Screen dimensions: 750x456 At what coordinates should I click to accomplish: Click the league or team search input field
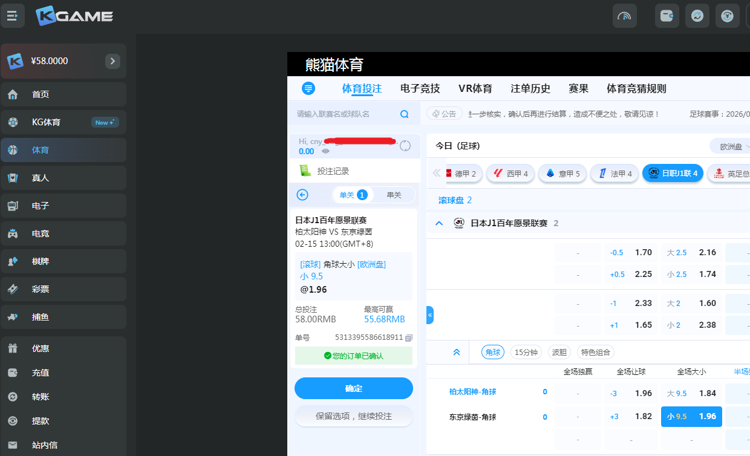tap(345, 114)
